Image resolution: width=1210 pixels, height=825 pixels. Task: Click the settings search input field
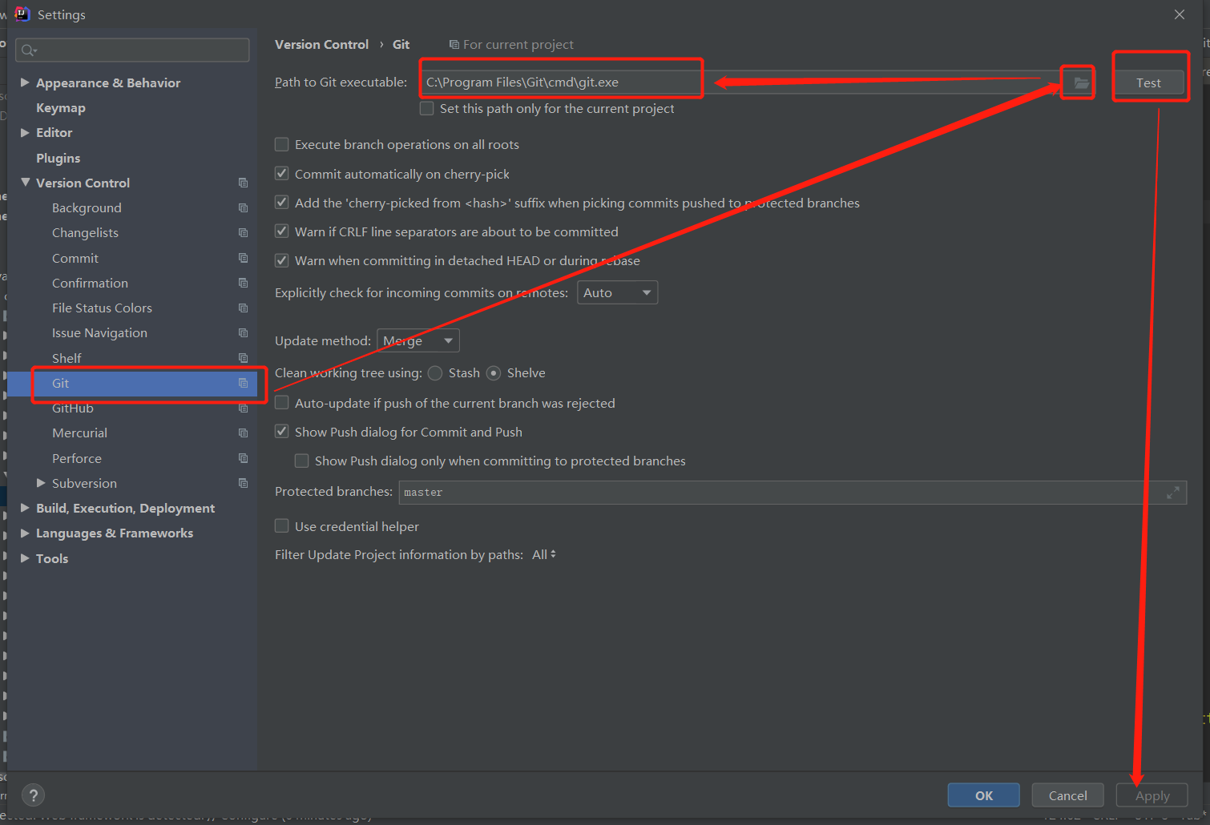pyautogui.click(x=132, y=50)
